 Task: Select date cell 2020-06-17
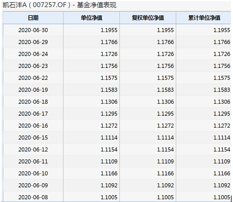[x=33, y=114]
